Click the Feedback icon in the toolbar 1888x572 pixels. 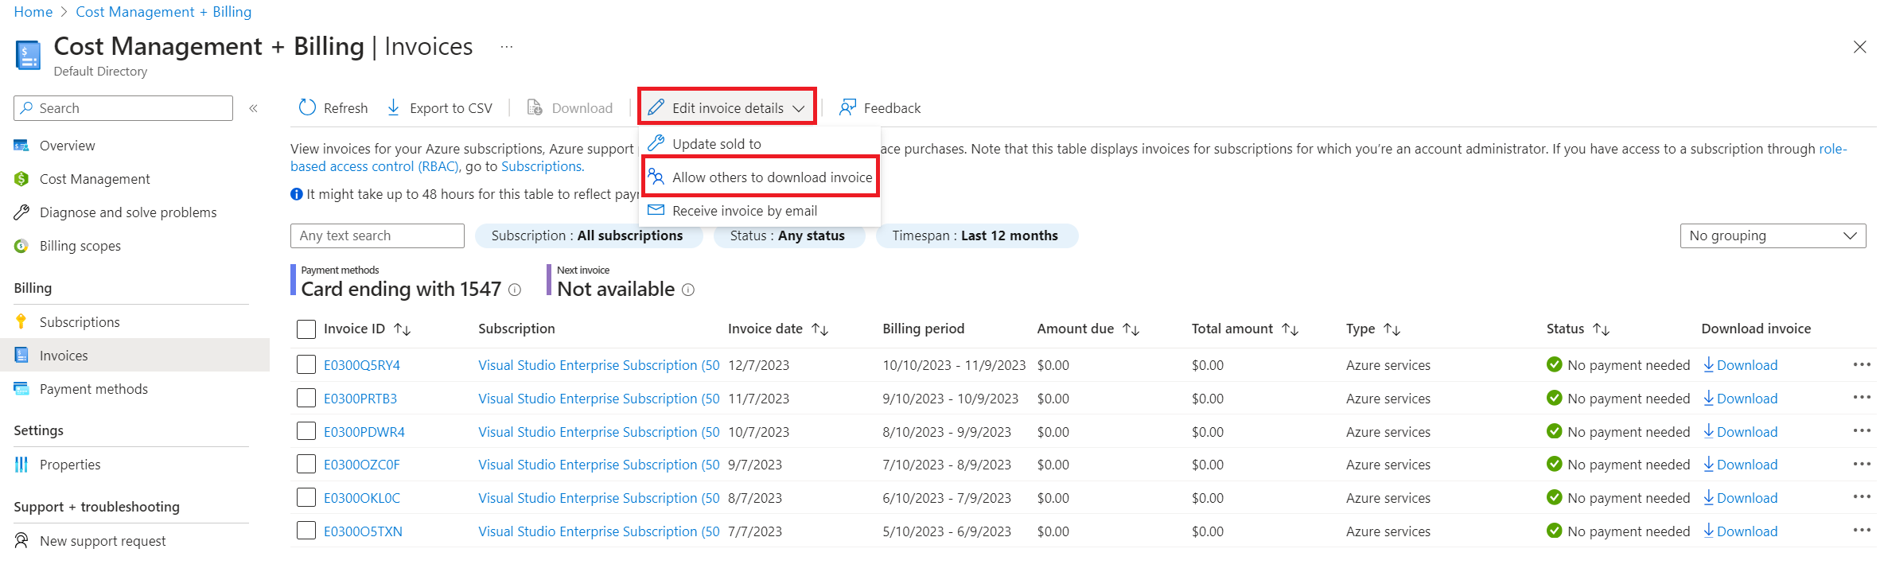point(847,107)
